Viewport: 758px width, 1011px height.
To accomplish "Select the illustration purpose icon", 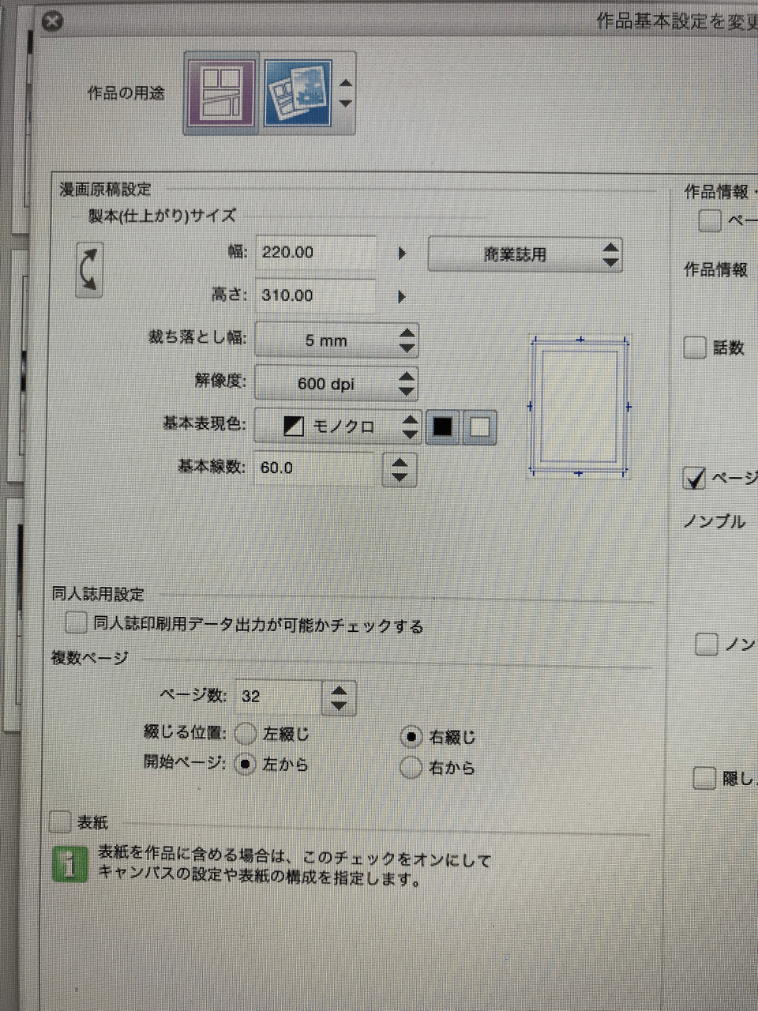I will (x=297, y=93).
